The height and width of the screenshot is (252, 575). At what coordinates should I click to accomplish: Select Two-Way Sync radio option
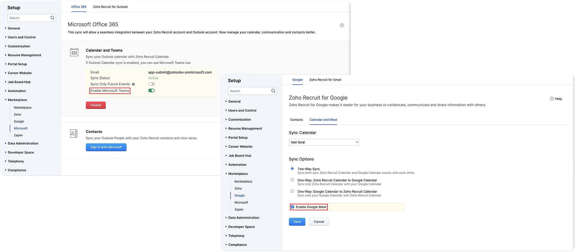[x=292, y=169]
